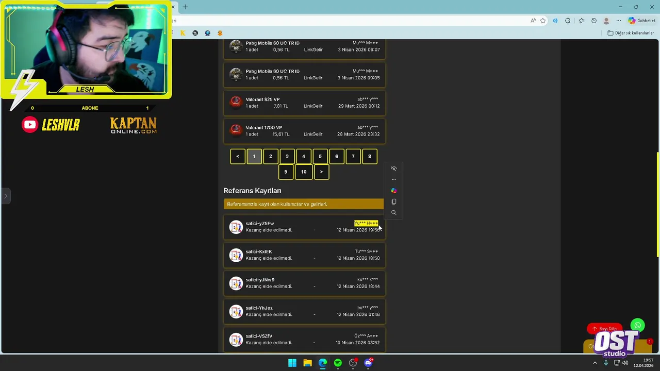Jump to page 9 of results

[286, 172]
